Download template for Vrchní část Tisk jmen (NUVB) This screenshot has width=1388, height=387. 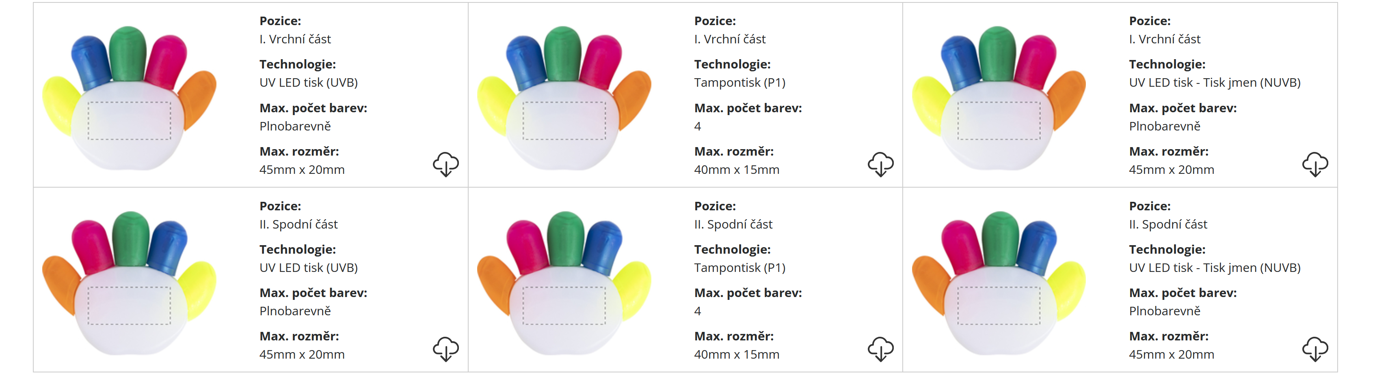[x=1315, y=164]
